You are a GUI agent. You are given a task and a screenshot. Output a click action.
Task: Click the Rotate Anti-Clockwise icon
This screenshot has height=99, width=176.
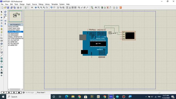tap(5, 15)
